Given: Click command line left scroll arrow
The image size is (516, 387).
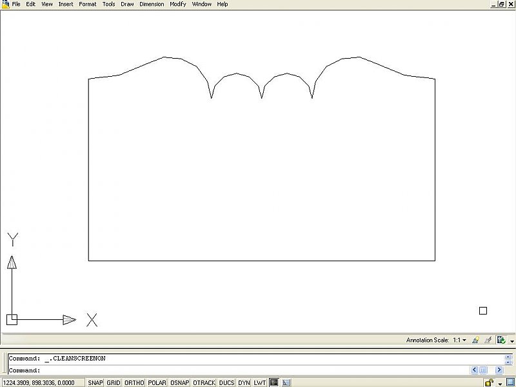Looking at the screenshot, I should [x=474, y=370].
